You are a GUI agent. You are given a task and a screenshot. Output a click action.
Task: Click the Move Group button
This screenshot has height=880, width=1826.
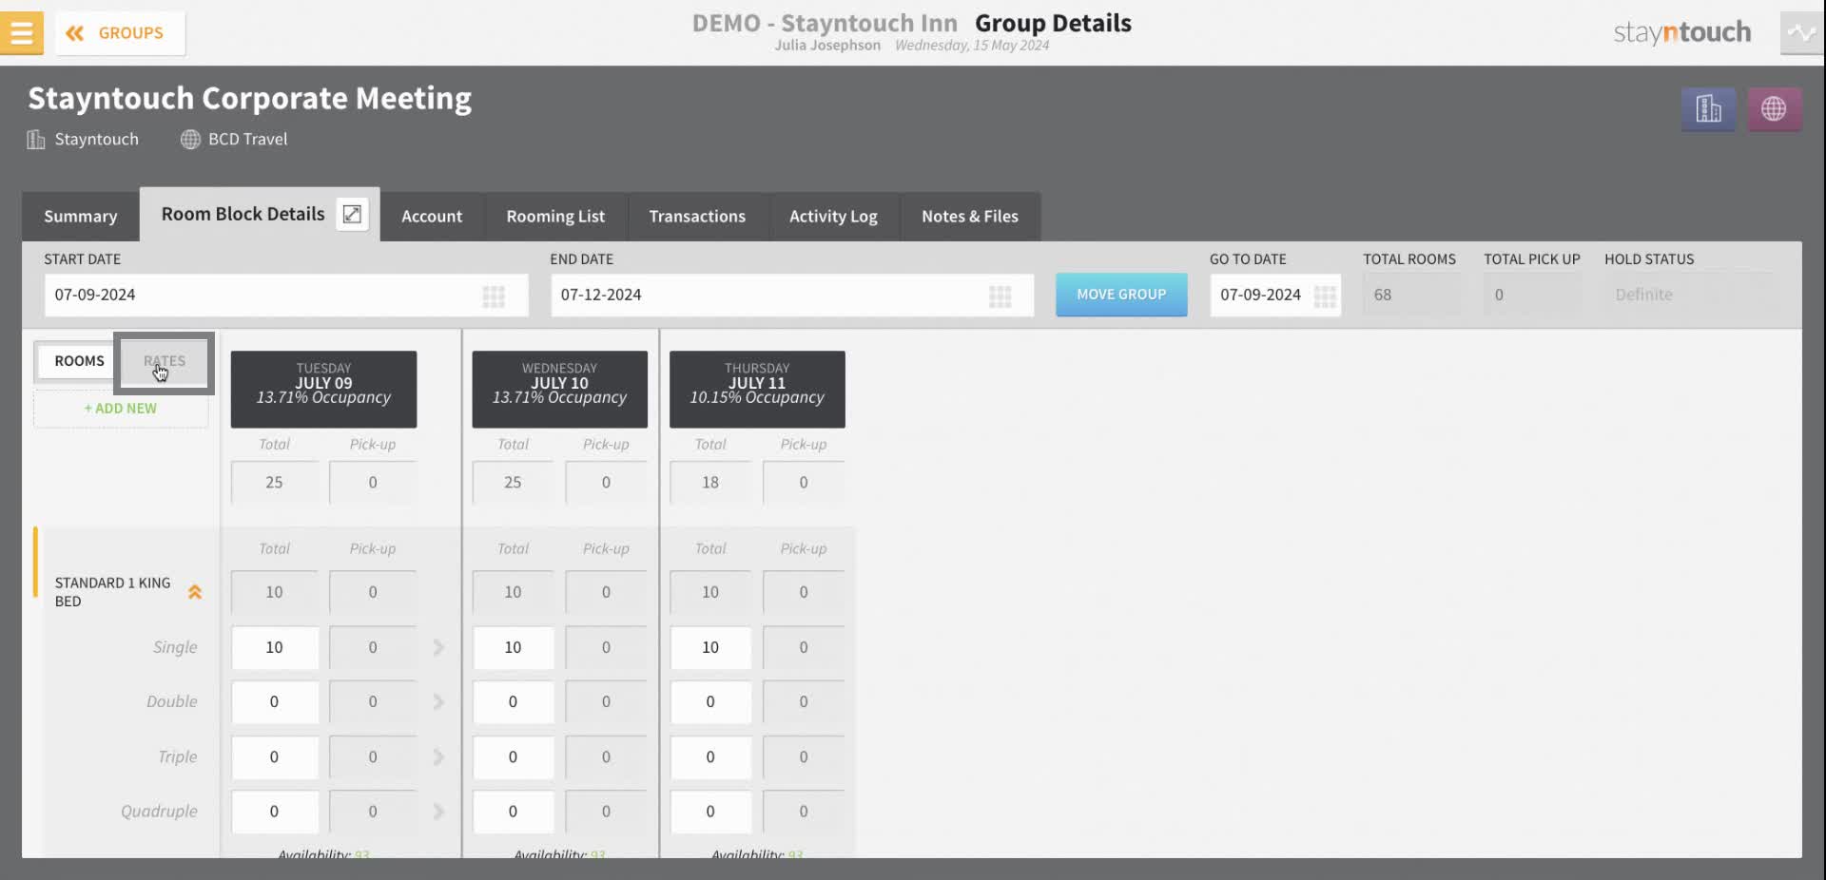point(1121,295)
